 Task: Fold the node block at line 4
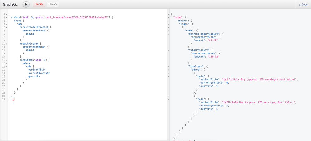(x=6, y=24)
